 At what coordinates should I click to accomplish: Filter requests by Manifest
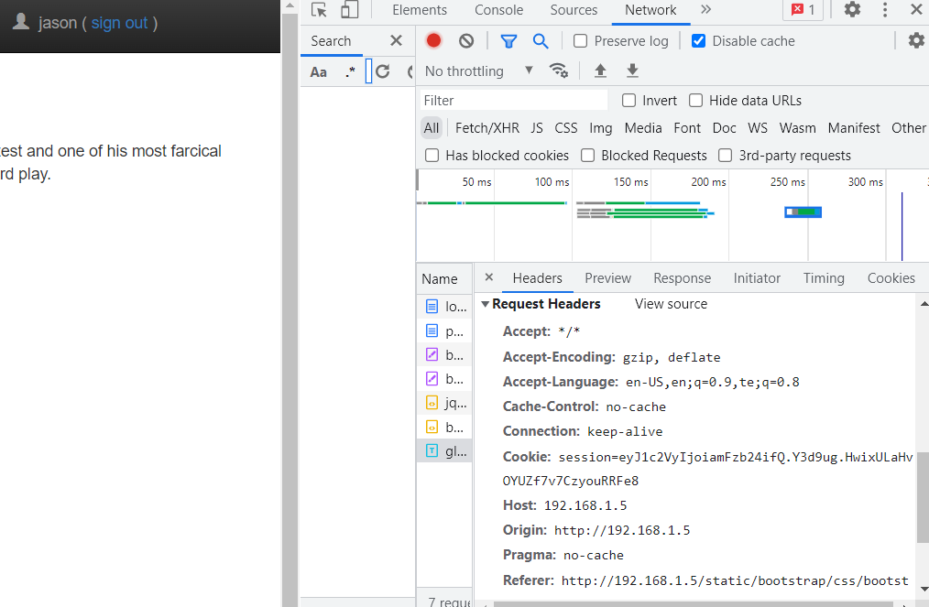pyautogui.click(x=854, y=128)
